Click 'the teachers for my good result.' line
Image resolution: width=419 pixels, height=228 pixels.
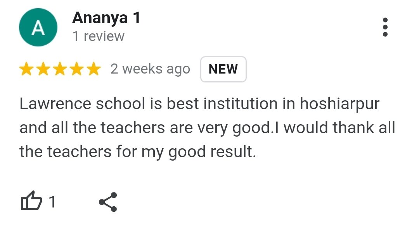pos(138,152)
